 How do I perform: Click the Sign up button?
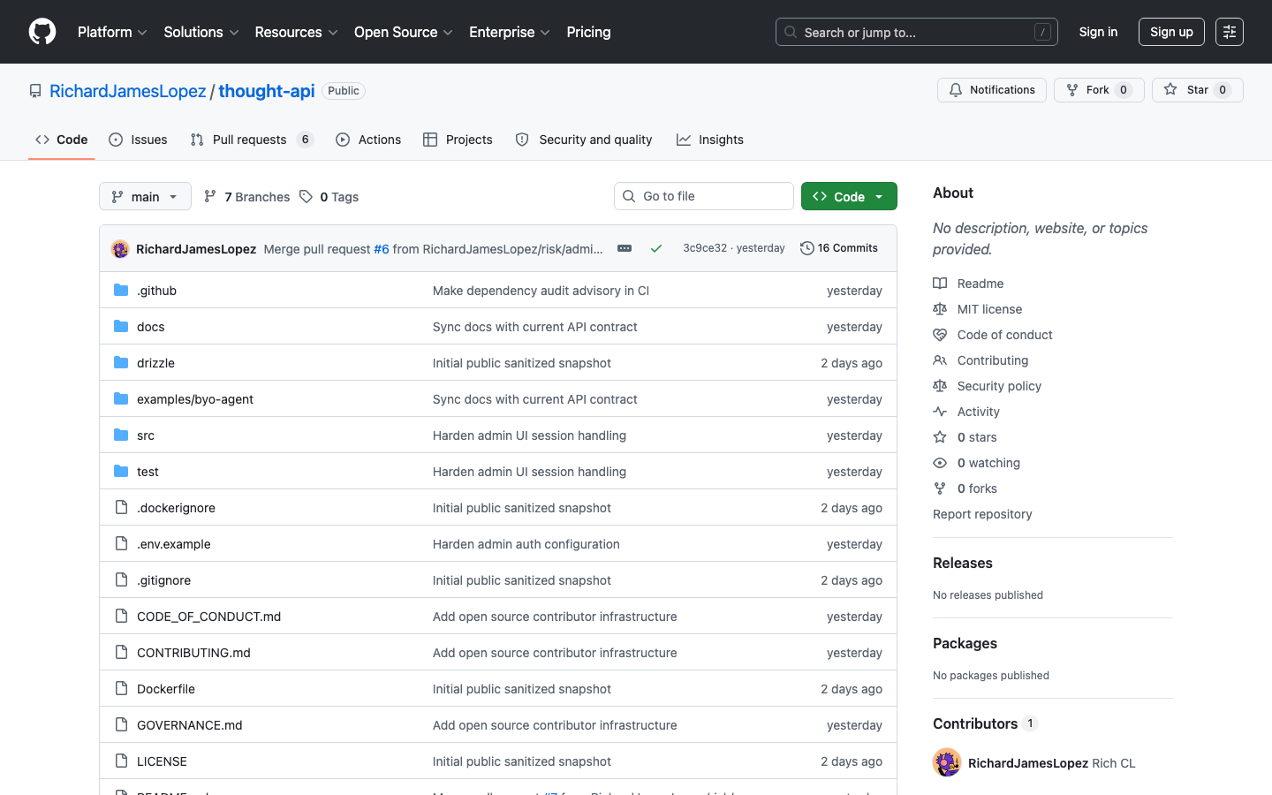tap(1171, 32)
